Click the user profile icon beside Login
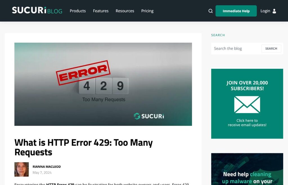The width and height of the screenshot is (288, 185). pos(274,11)
